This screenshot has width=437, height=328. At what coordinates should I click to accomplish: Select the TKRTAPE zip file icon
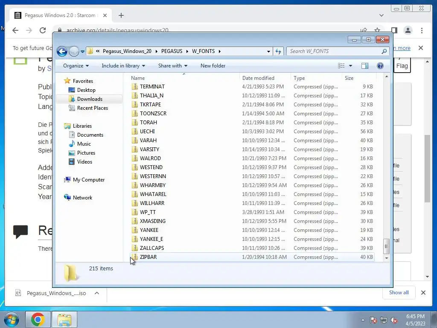(x=134, y=105)
